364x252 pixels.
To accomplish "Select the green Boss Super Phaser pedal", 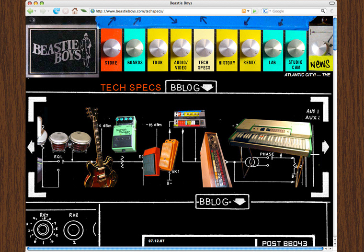I will click(x=125, y=134).
